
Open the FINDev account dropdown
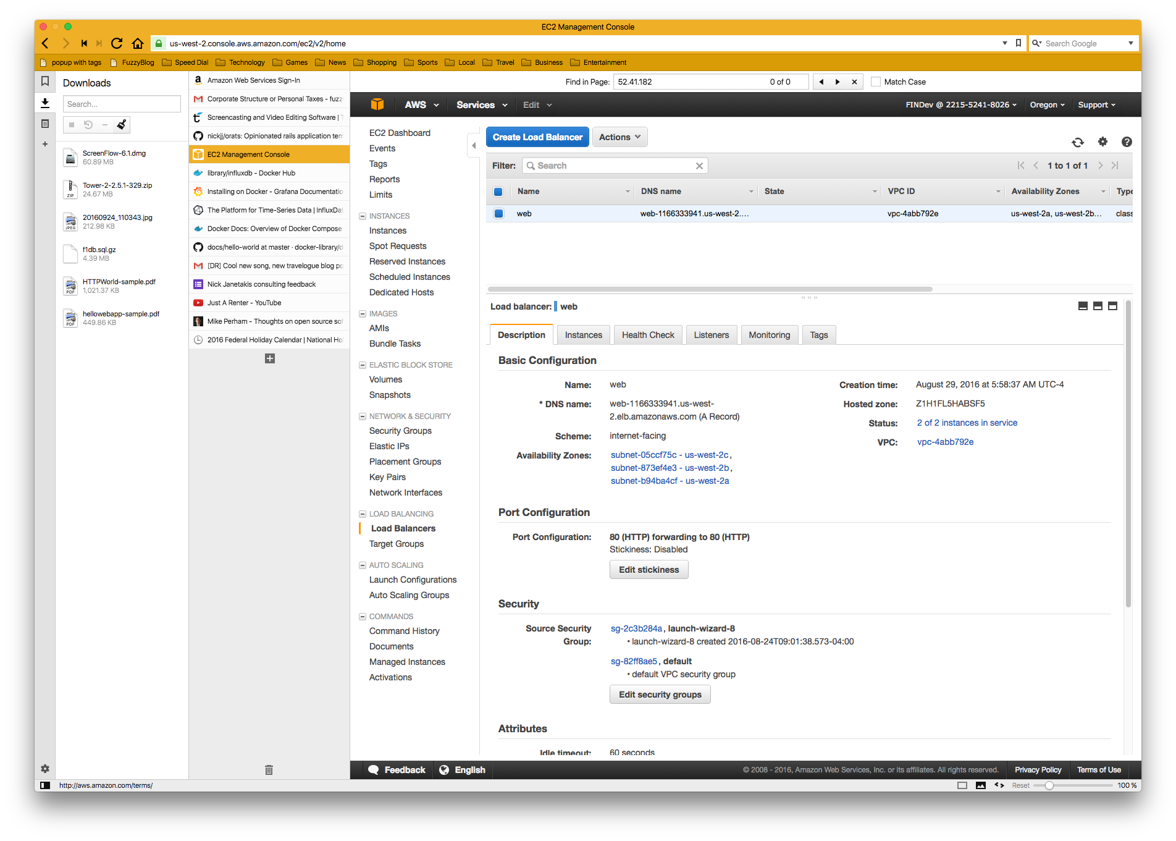click(x=961, y=105)
